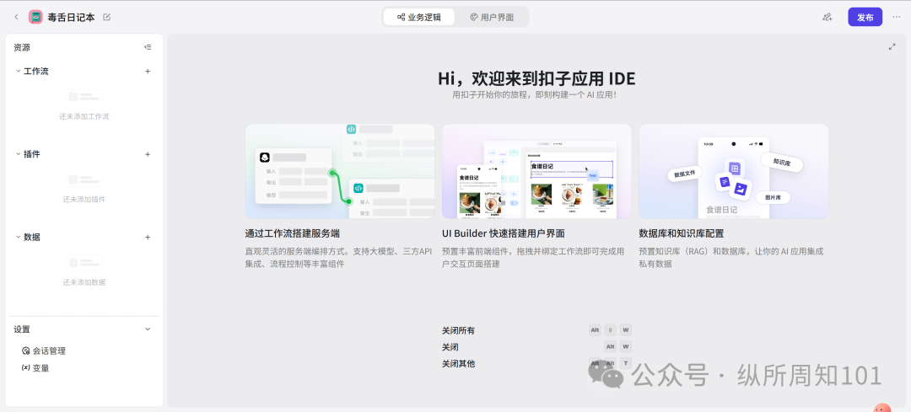Click the 资源 panel title

click(22, 47)
